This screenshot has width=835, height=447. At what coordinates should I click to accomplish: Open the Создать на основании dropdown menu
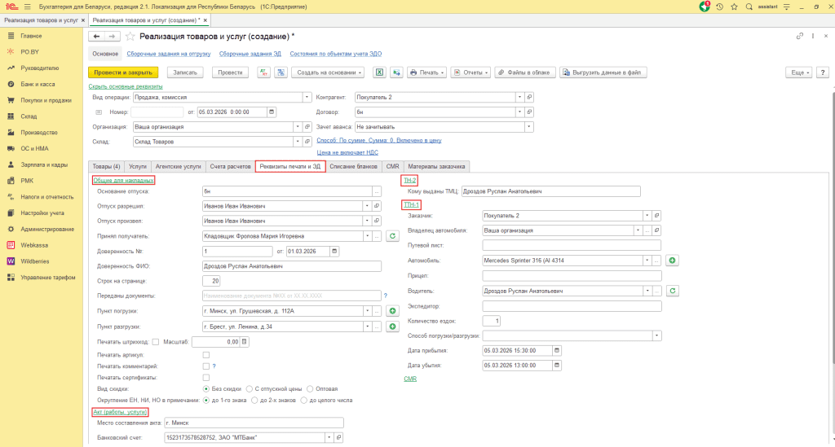coord(328,72)
